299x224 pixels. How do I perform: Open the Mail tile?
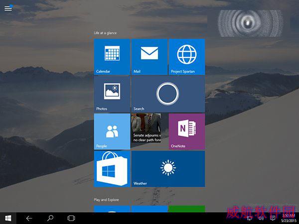[x=149, y=57]
